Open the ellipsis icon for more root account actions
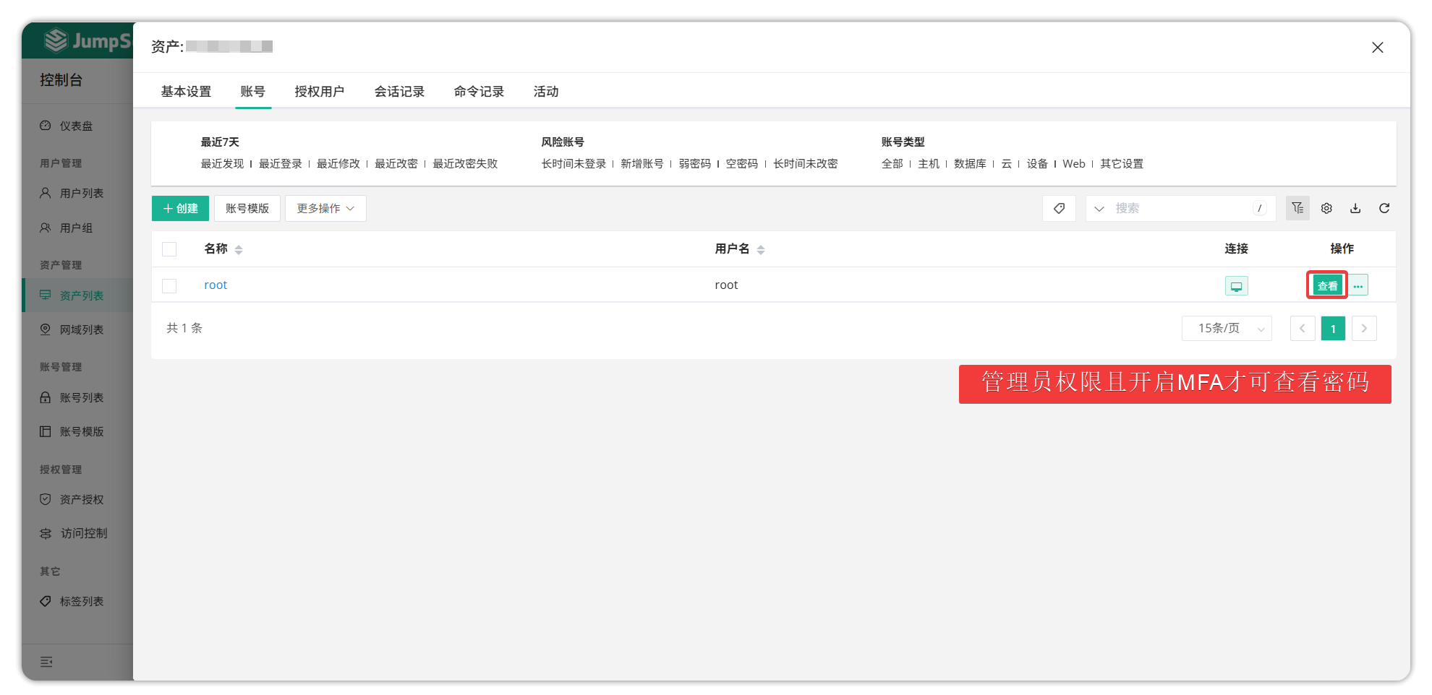 tap(1358, 285)
